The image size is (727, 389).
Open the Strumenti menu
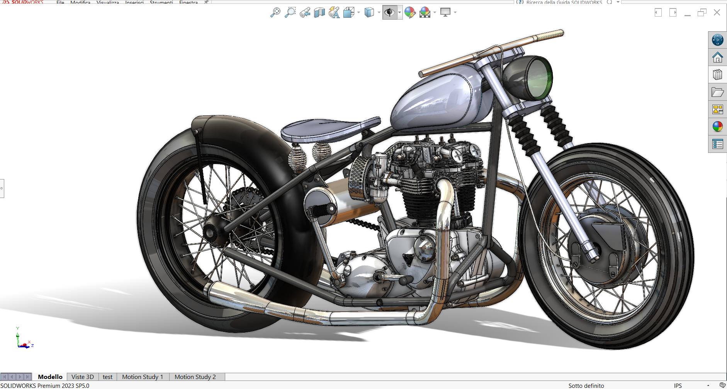pos(161,2)
